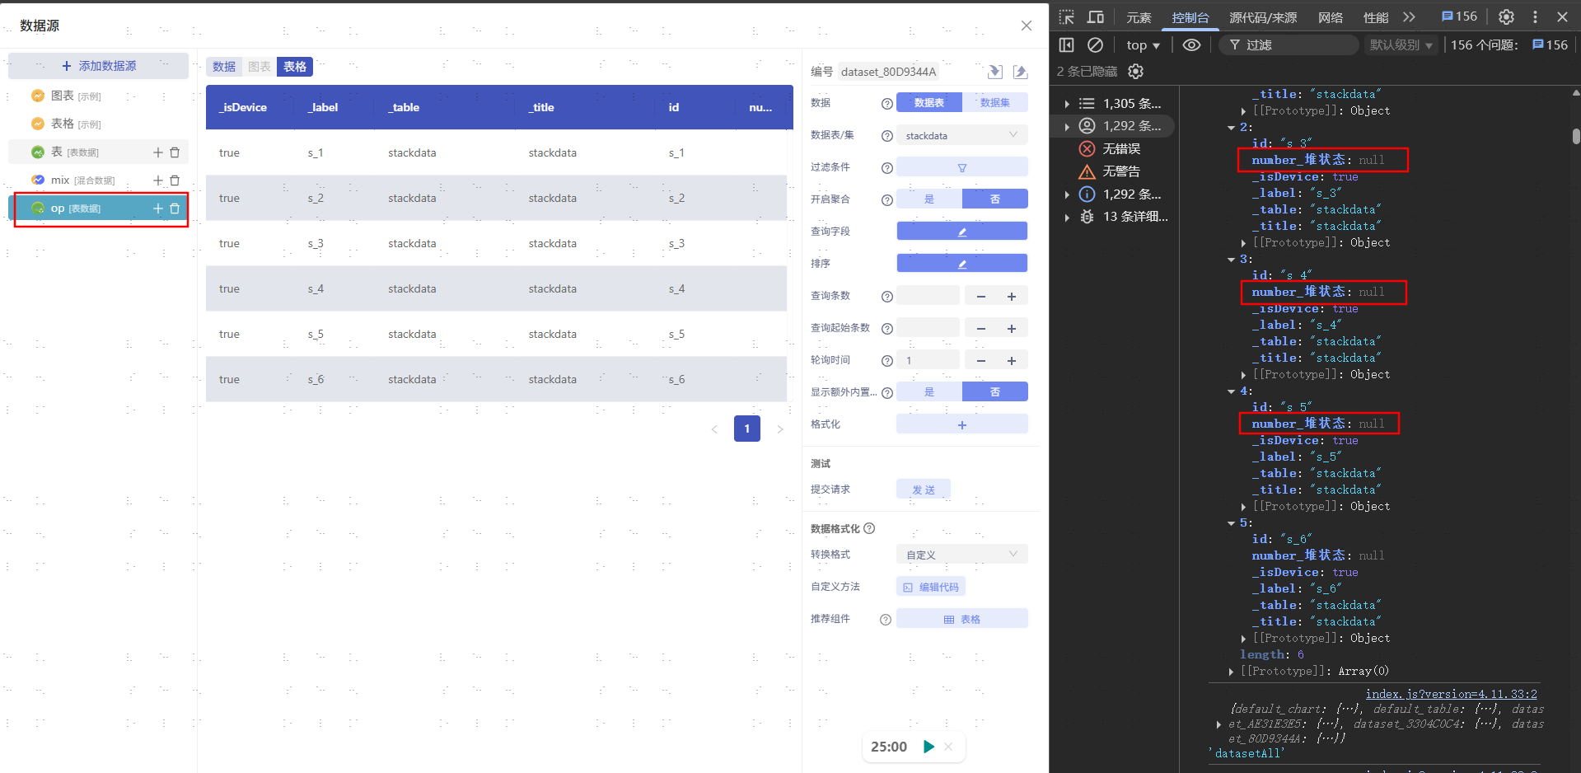Go to page 1 in table pagination

[x=747, y=429]
